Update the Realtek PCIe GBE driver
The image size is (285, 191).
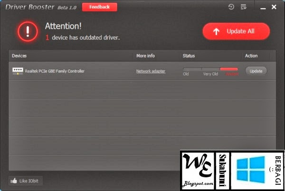click(x=256, y=71)
